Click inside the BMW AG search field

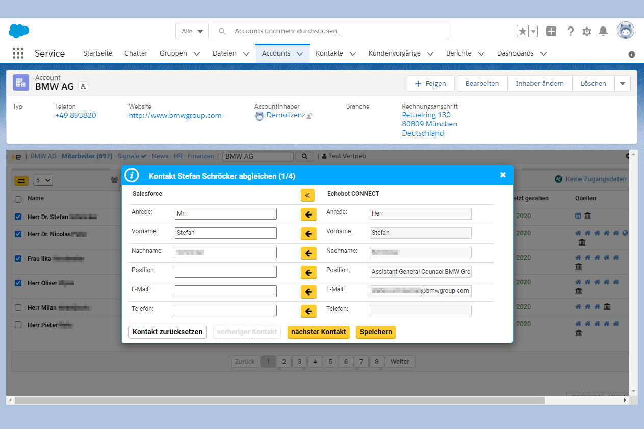point(257,156)
